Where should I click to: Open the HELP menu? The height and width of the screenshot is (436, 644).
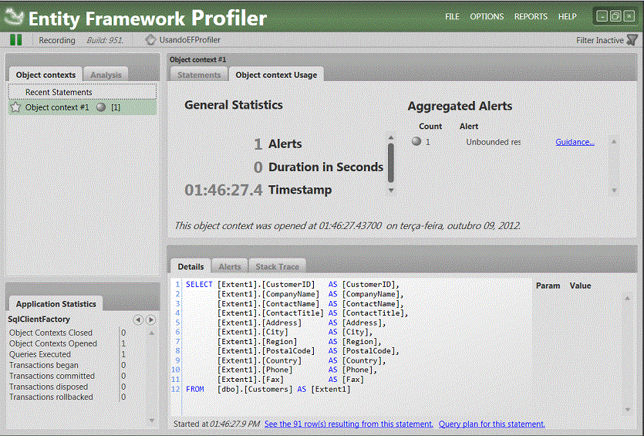tap(567, 16)
